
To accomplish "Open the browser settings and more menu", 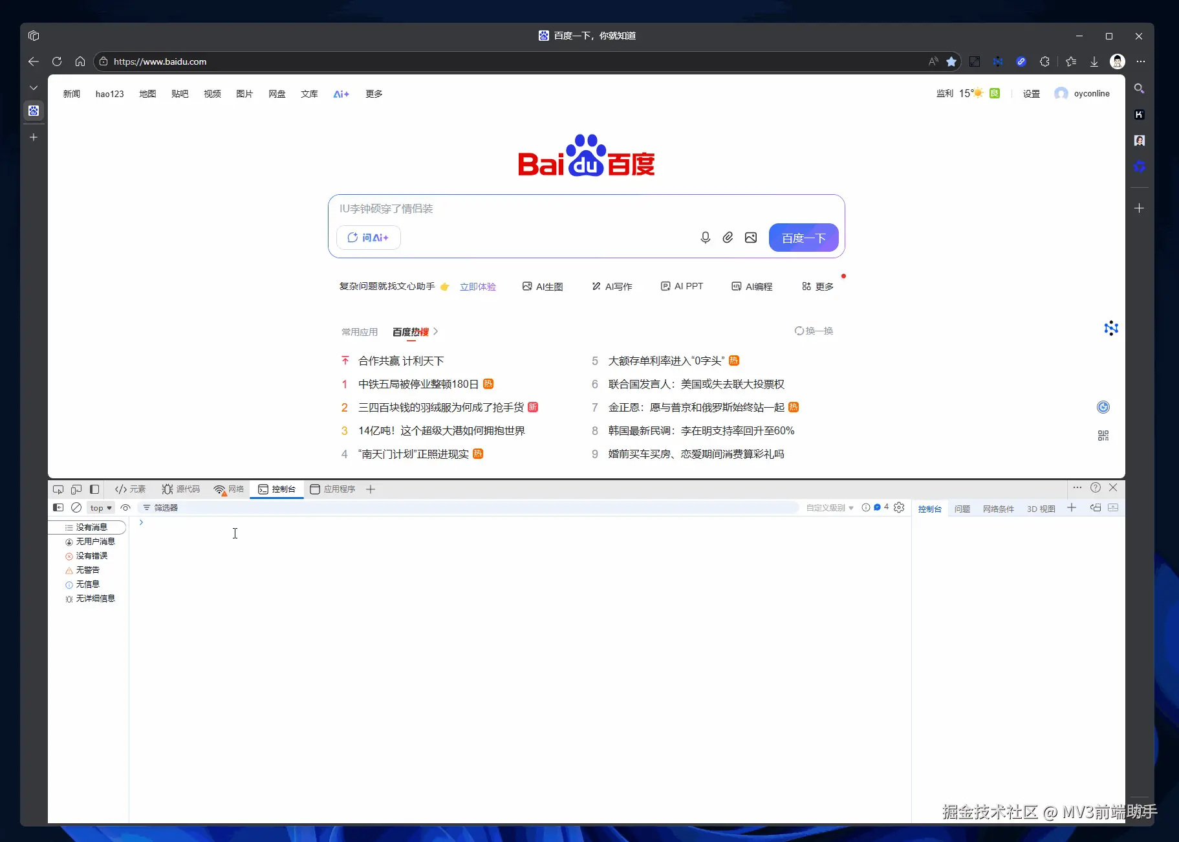I will point(1141,61).
